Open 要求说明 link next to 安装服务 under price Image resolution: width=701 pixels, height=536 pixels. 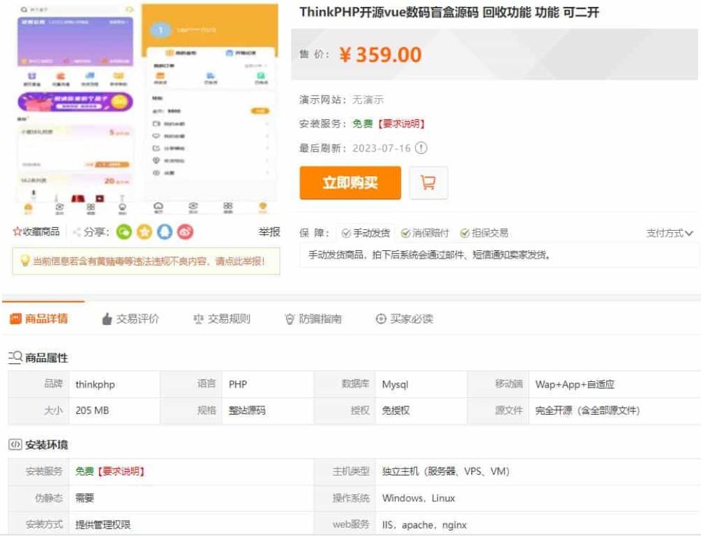(x=400, y=123)
